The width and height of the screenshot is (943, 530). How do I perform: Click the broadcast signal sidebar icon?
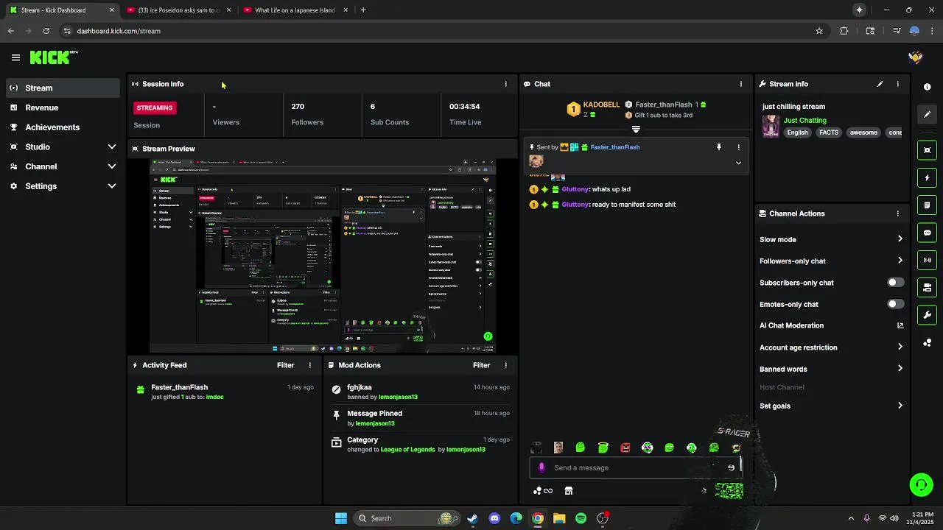[x=927, y=260]
